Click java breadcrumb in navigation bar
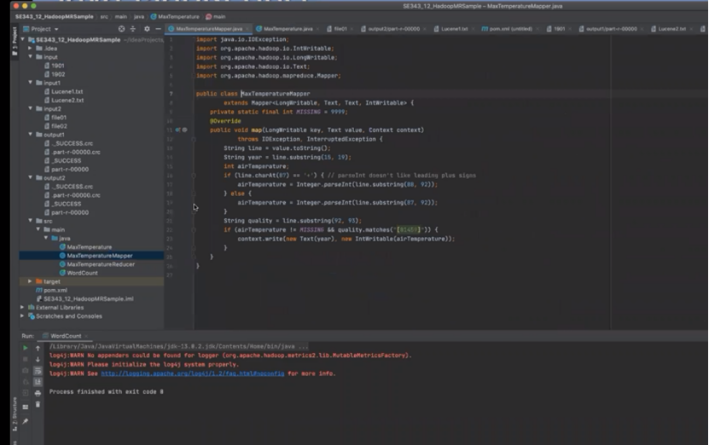The width and height of the screenshot is (709, 445). [x=139, y=17]
